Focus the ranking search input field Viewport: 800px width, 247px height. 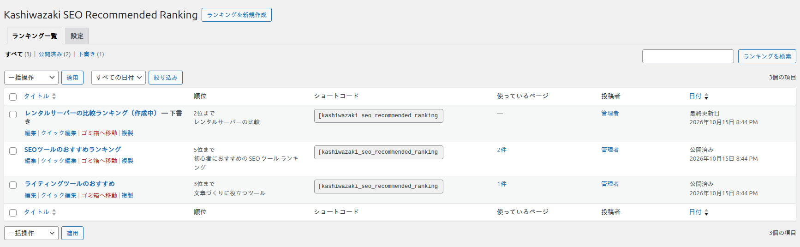[688, 56]
